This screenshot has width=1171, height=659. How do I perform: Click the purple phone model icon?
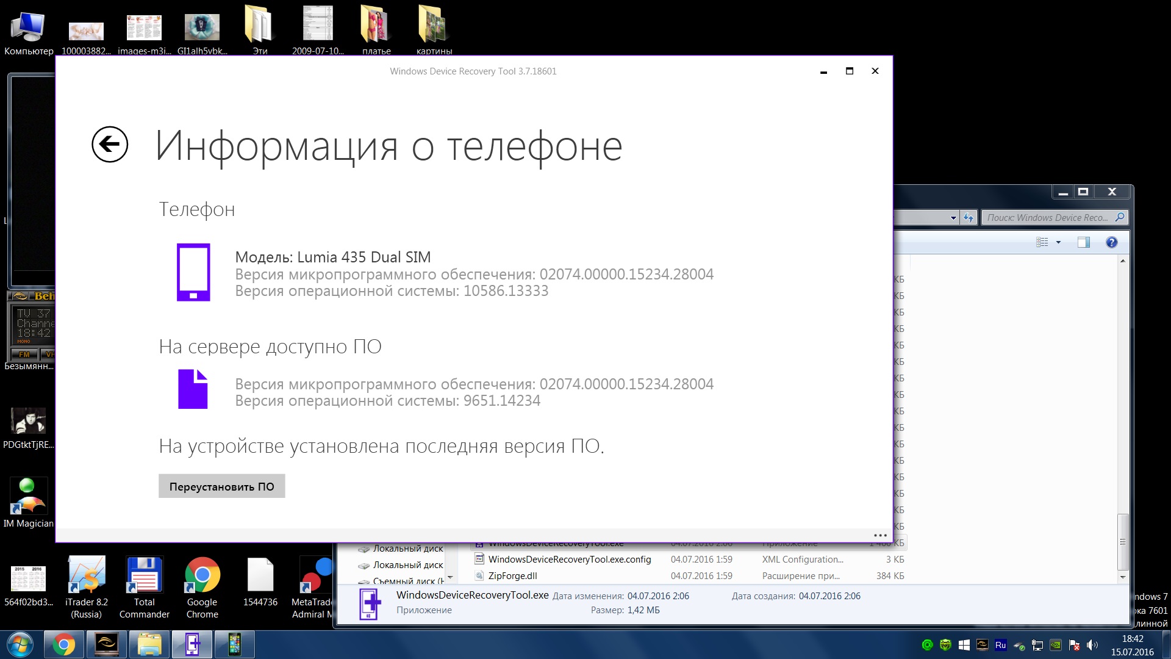point(193,272)
